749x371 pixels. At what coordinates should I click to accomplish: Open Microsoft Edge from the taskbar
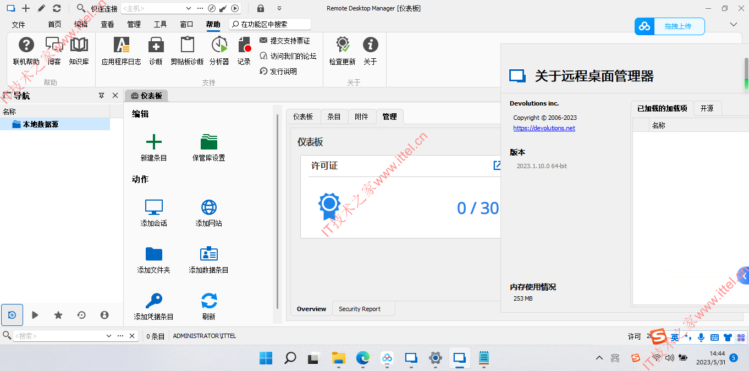pyautogui.click(x=362, y=358)
